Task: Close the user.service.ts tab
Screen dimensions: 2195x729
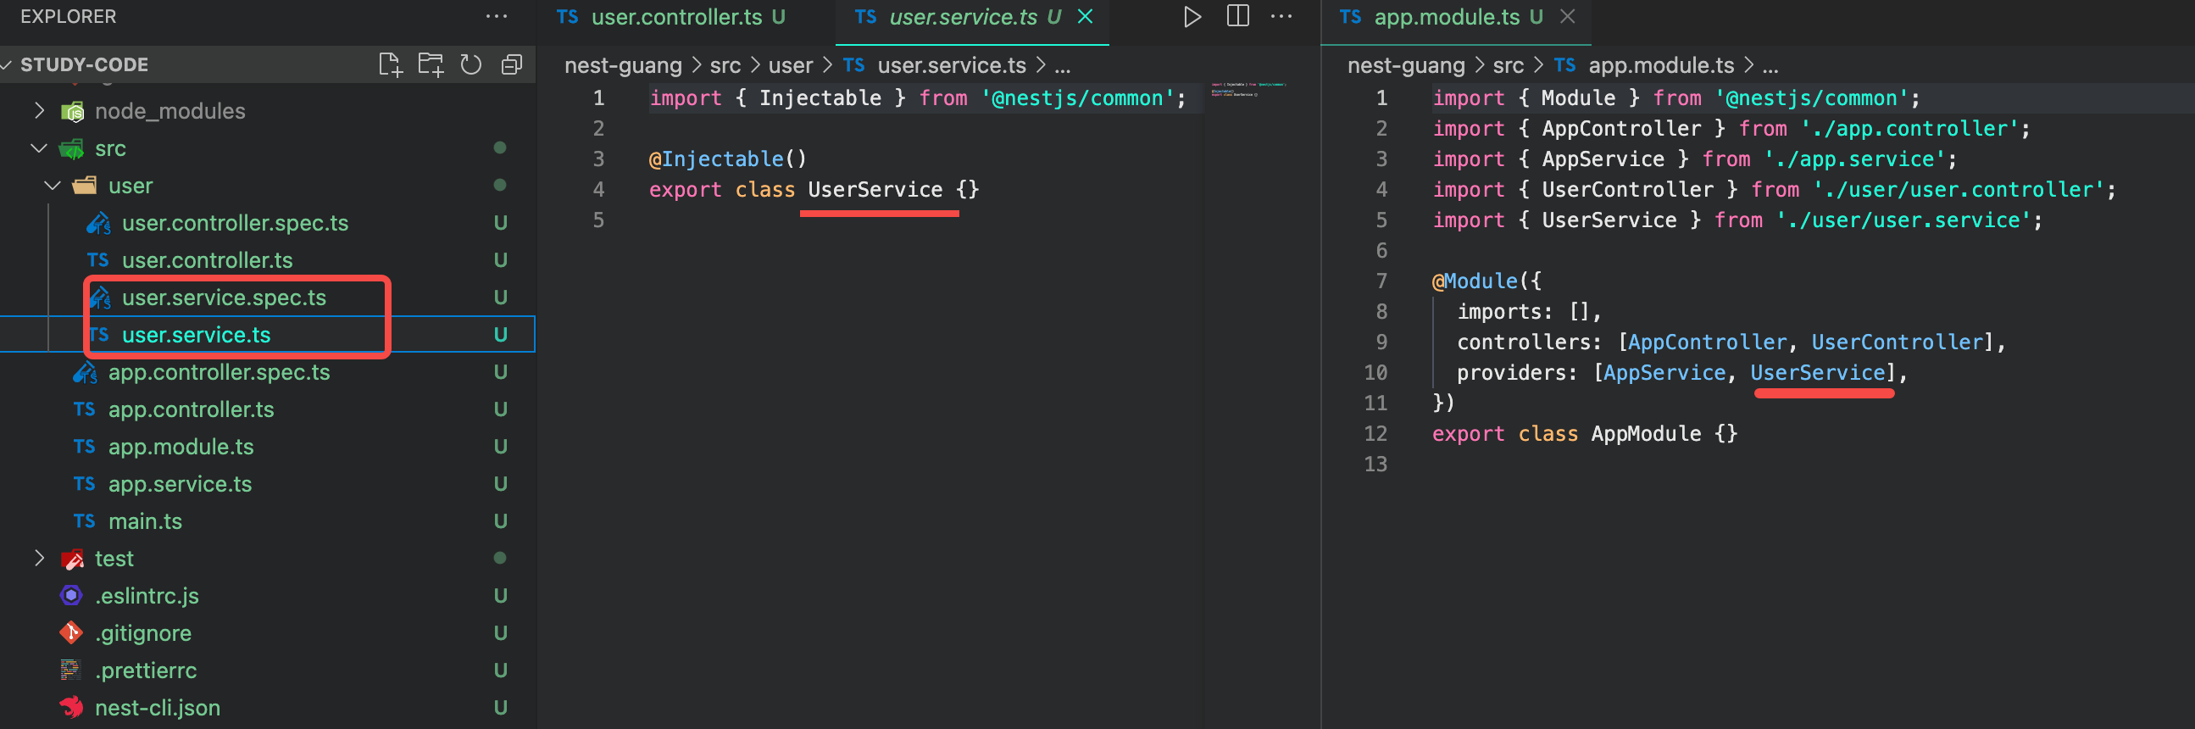Action: [1085, 16]
